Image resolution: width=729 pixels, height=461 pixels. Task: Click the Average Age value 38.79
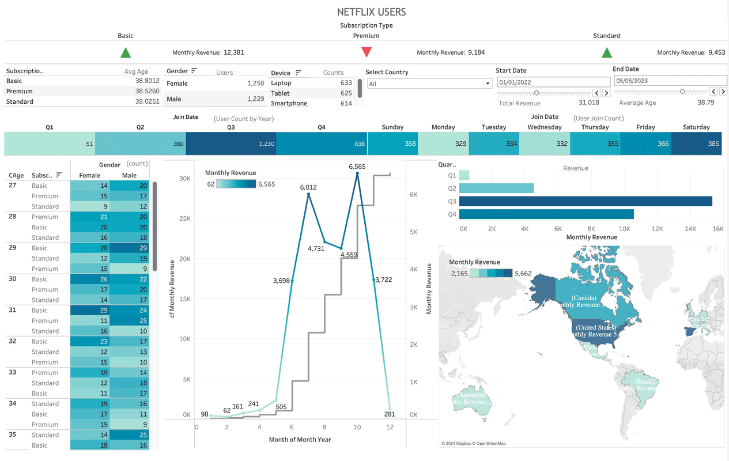tap(706, 103)
